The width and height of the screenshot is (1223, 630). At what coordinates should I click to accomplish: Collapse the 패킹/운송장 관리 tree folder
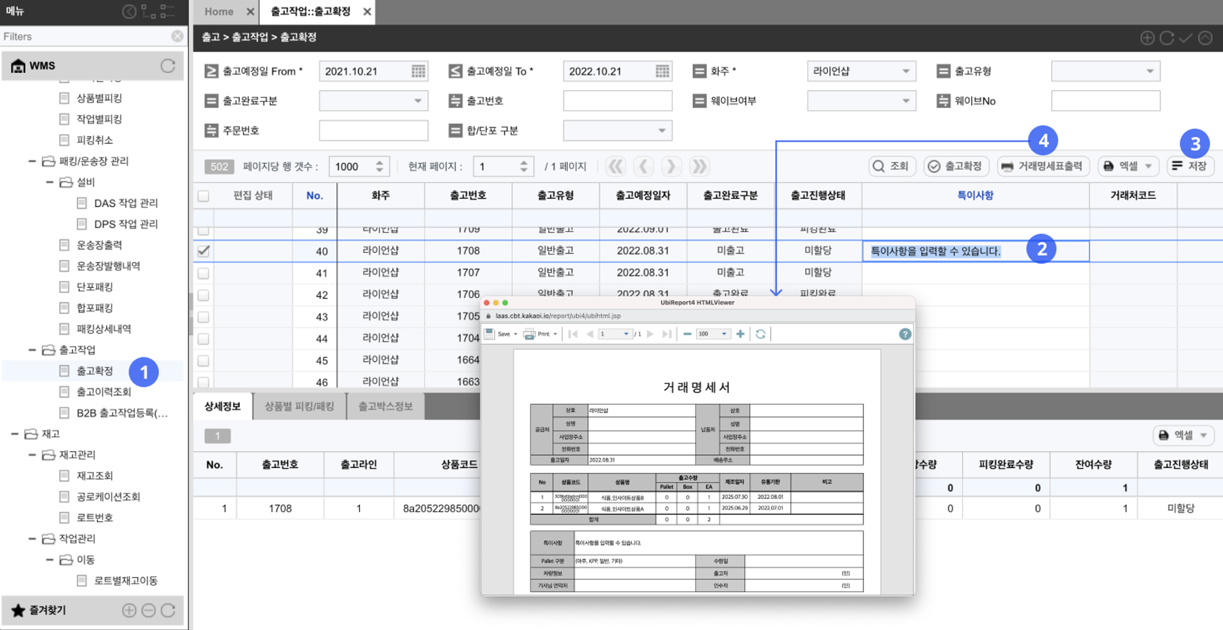coord(32,161)
